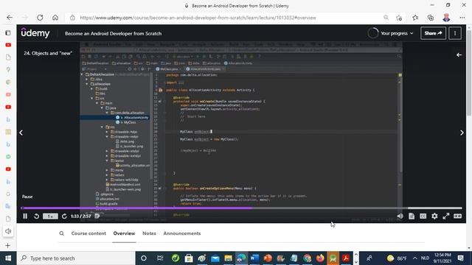Screen dimensions: 472x265
Task: Open the 1x playback speed menu
Action: (50, 216)
